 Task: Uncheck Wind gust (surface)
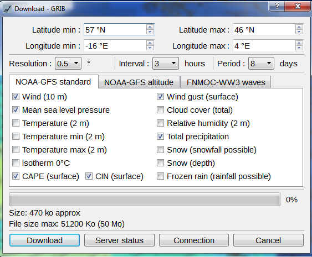click(x=160, y=97)
